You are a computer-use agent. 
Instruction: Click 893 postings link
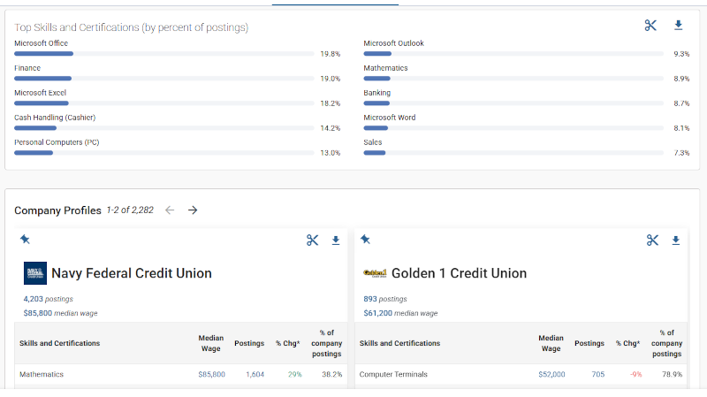click(385, 299)
